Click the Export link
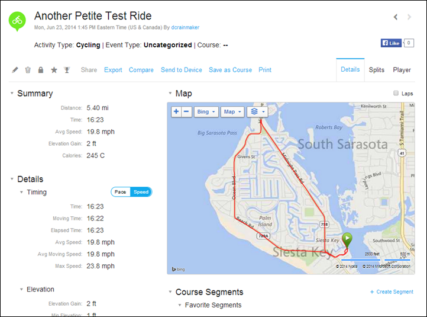427x317 pixels. pyautogui.click(x=113, y=70)
